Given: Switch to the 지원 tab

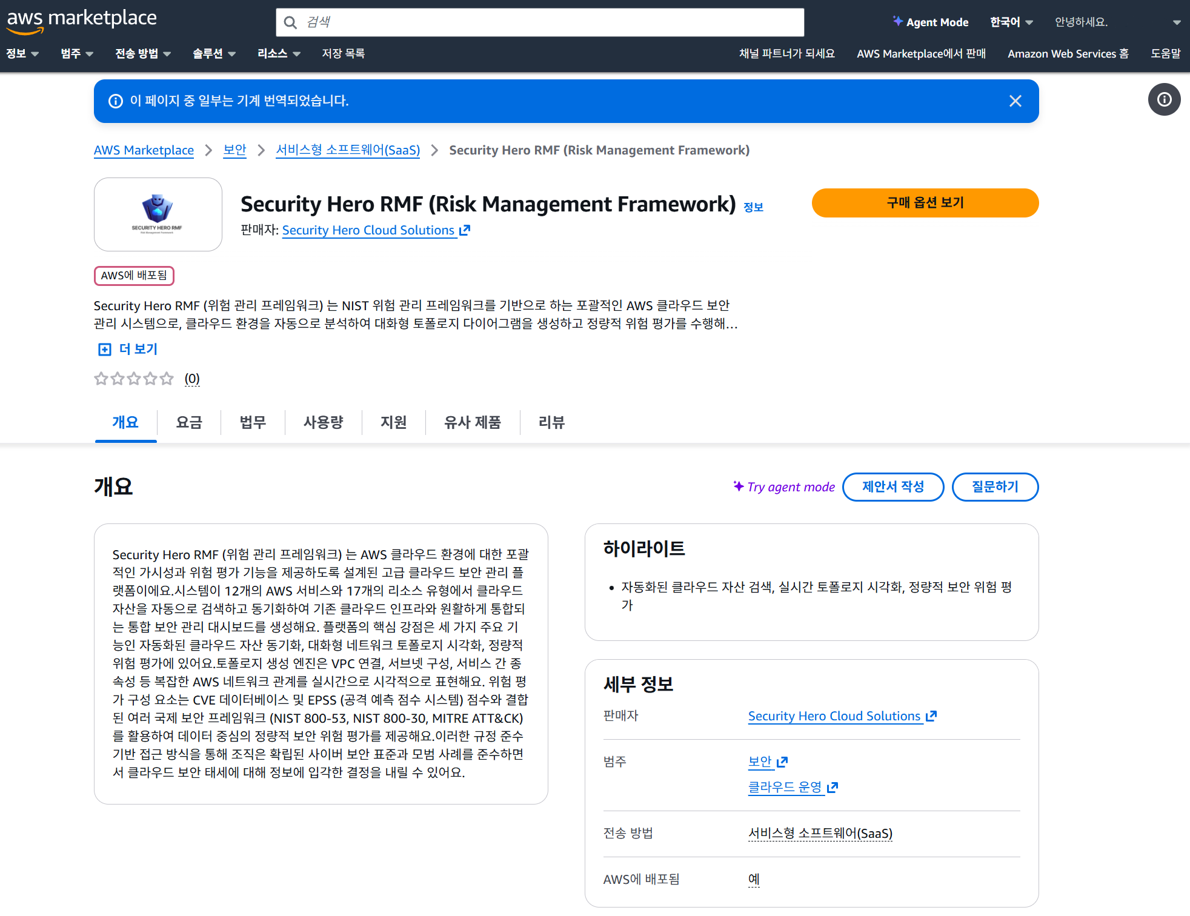Looking at the screenshot, I should [394, 422].
